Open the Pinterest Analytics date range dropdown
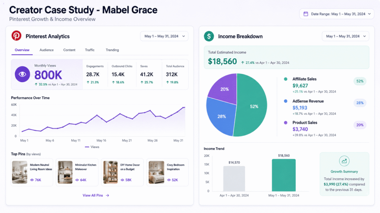The height and width of the screenshot is (213, 380). (164, 36)
